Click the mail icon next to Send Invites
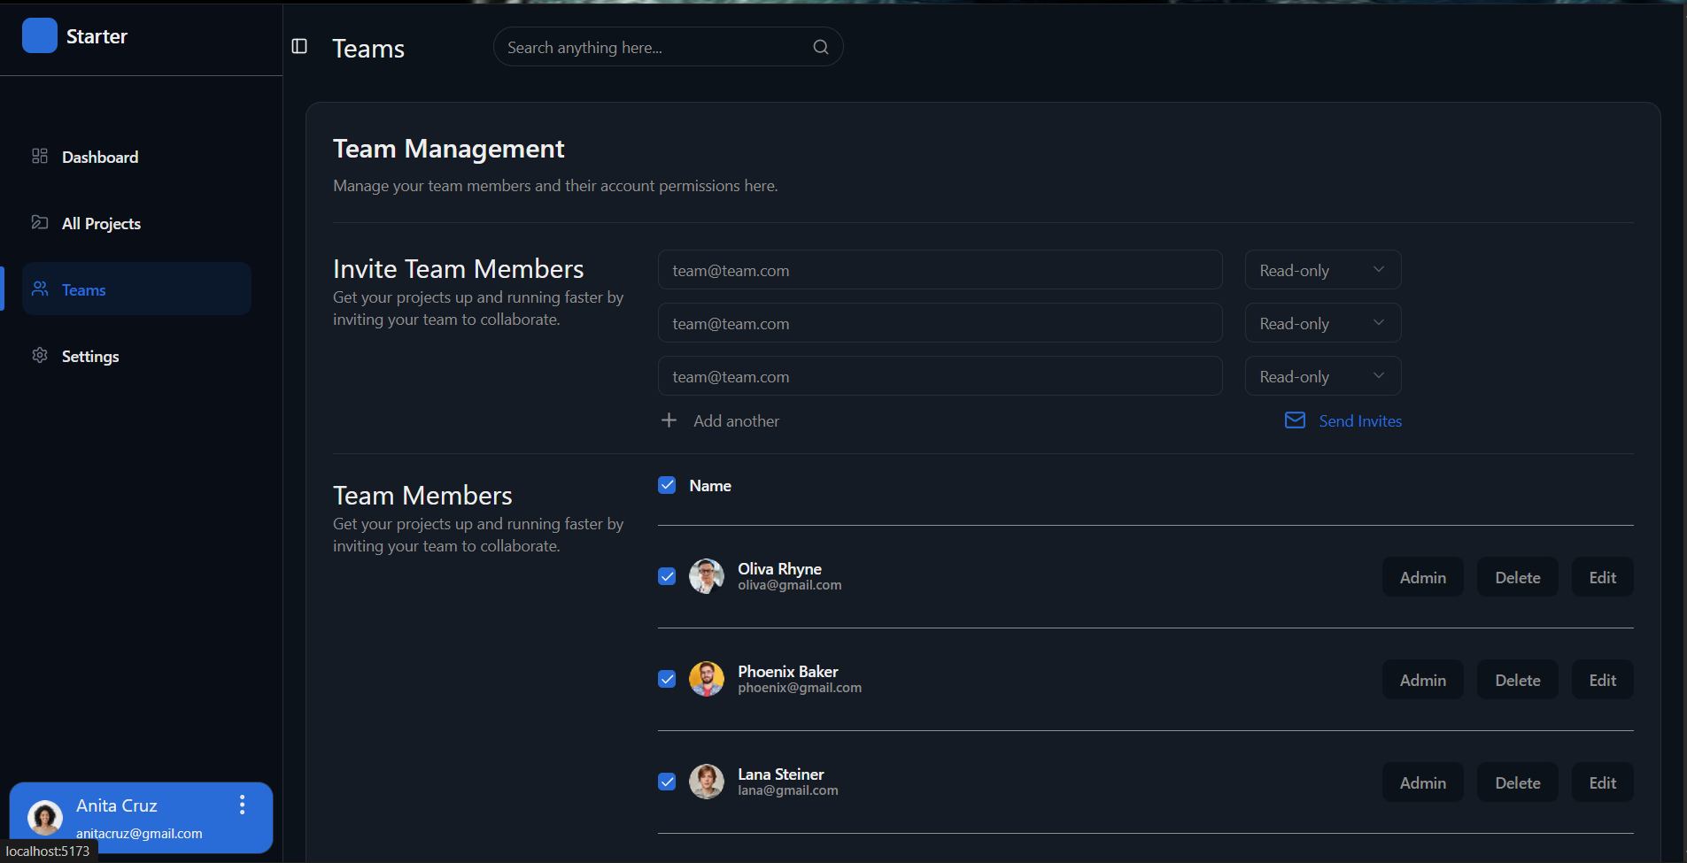Viewport: 1687px width, 863px height. pyautogui.click(x=1295, y=420)
